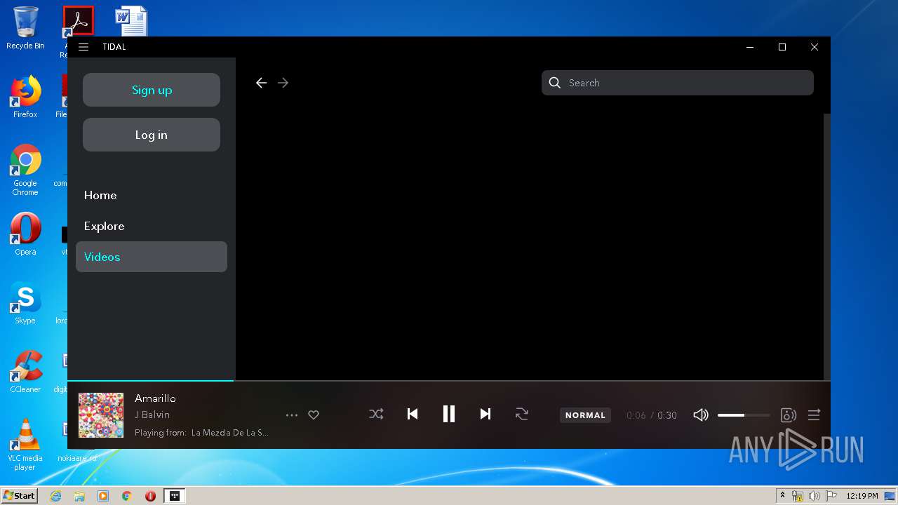Open the Amarillo track title
The height and width of the screenshot is (505, 898).
[155, 398]
